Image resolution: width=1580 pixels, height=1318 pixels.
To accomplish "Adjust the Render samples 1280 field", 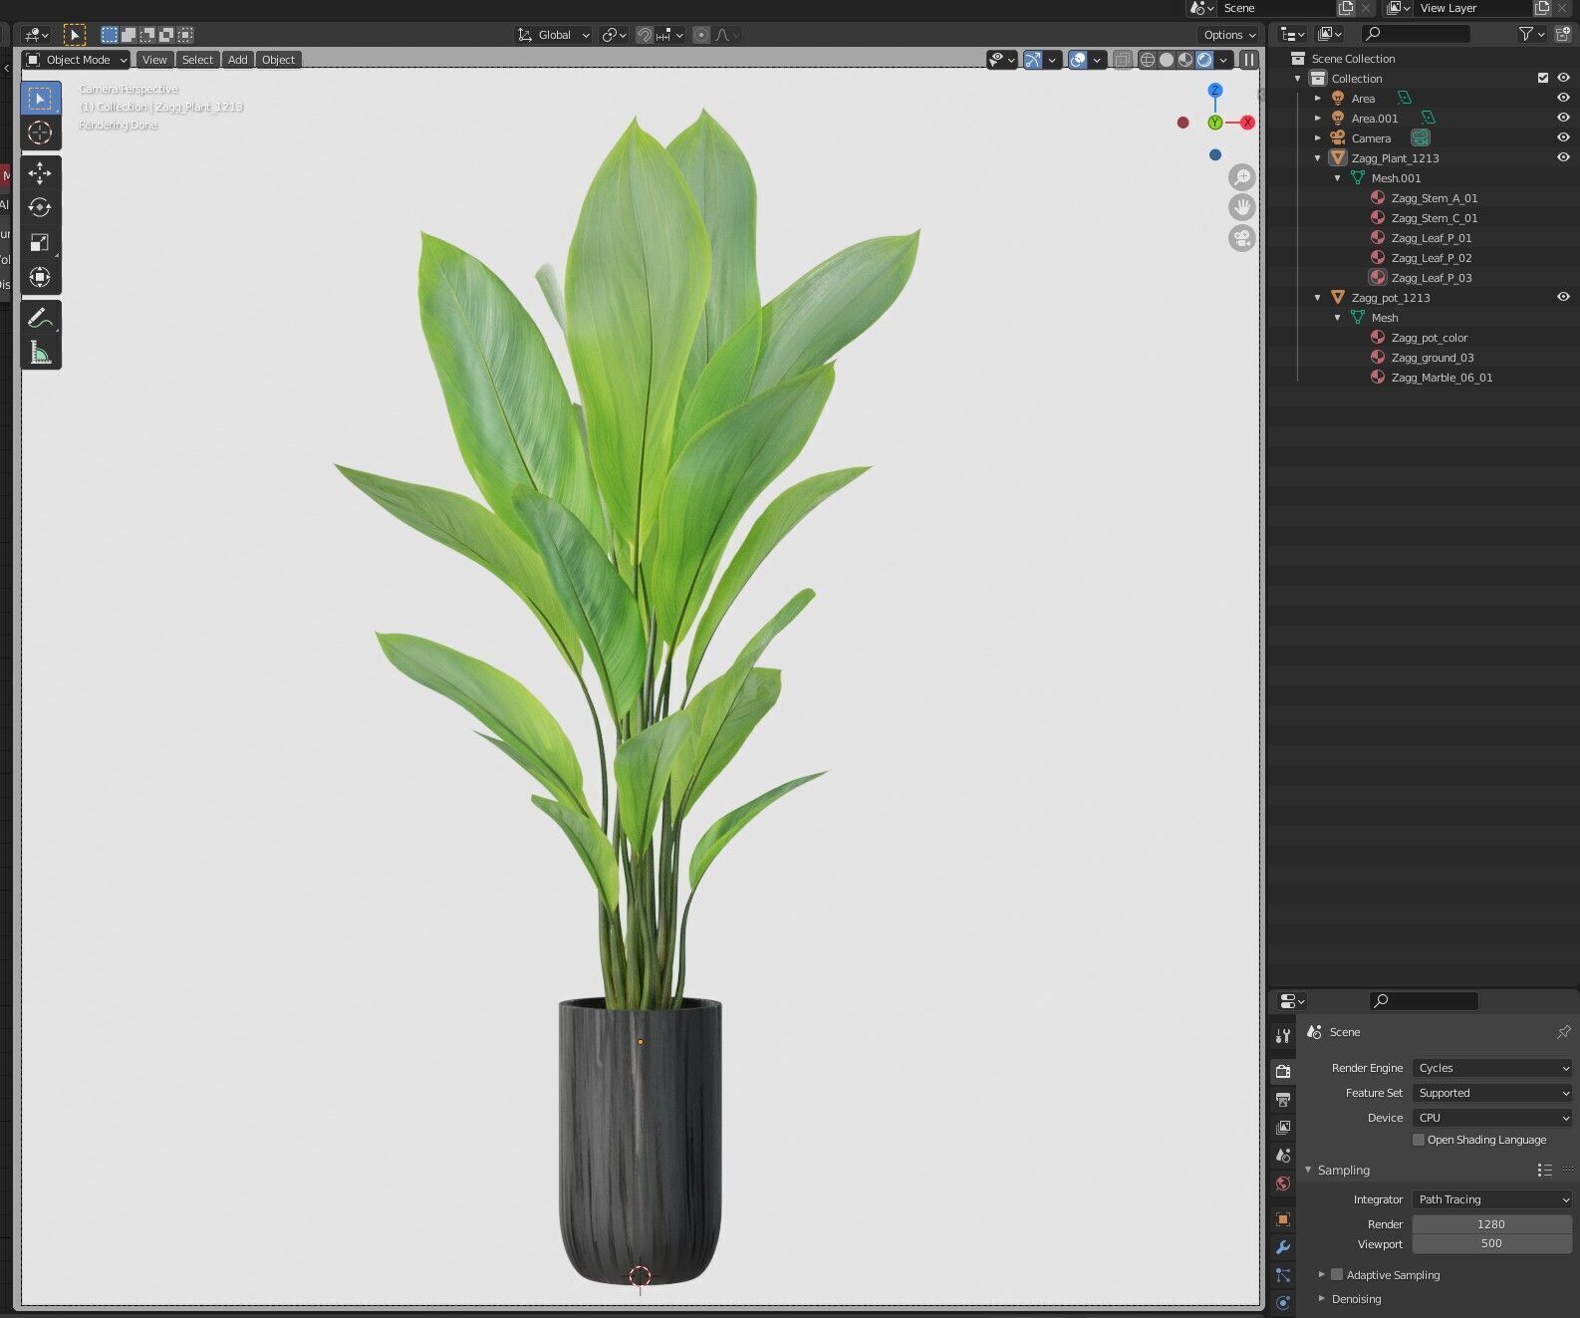I will coord(1492,1224).
